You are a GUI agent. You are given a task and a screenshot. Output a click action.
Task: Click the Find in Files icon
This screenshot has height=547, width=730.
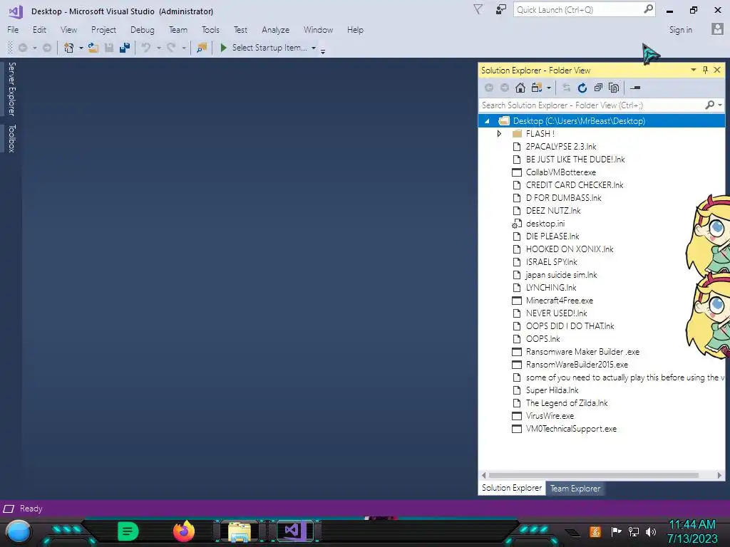click(202, 48)
